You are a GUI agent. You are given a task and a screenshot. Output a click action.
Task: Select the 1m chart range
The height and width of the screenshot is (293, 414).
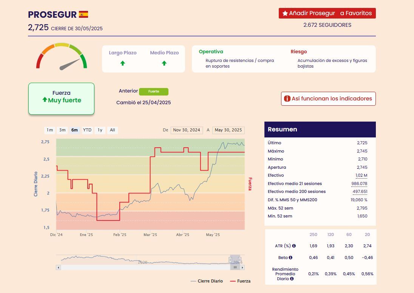49,130
